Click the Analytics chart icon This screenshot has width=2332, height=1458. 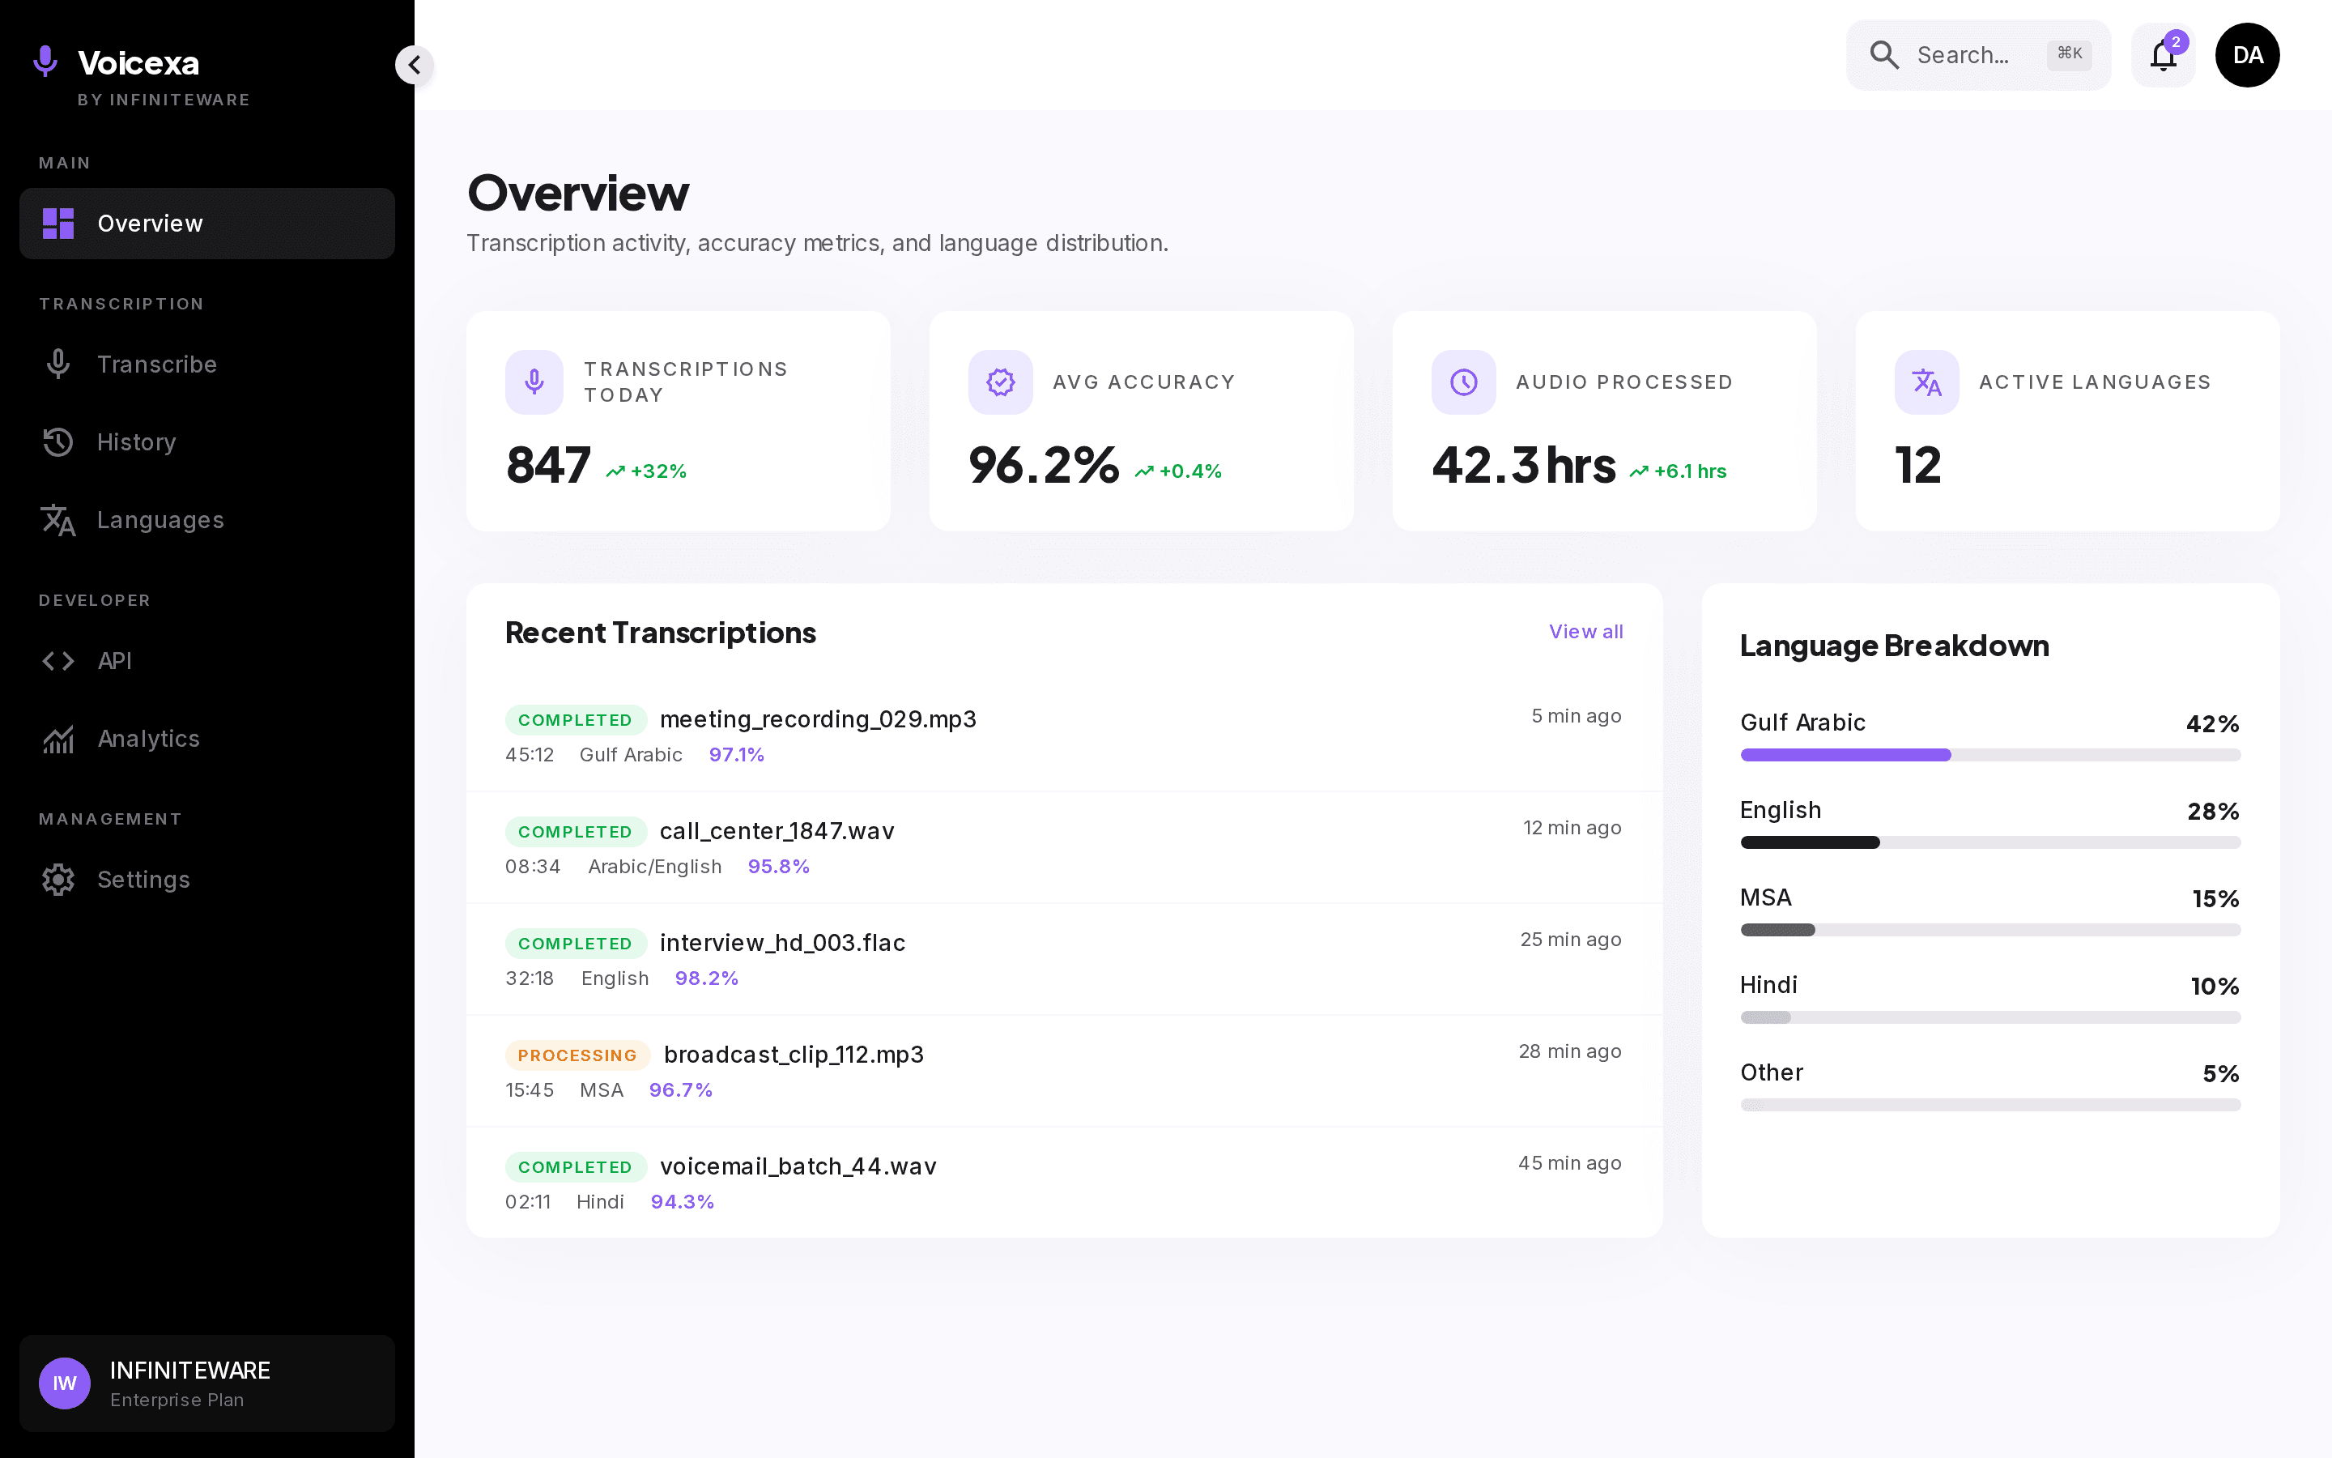pyautogui.click(x=57, y=739)
